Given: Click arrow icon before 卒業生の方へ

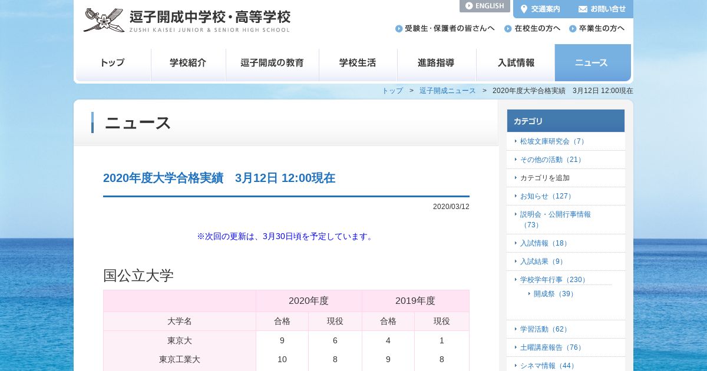Looking at the screenshot, I should [573, 28].
